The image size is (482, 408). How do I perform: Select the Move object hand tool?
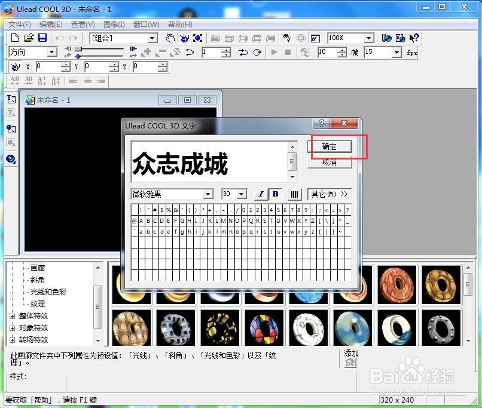(170, 38)
